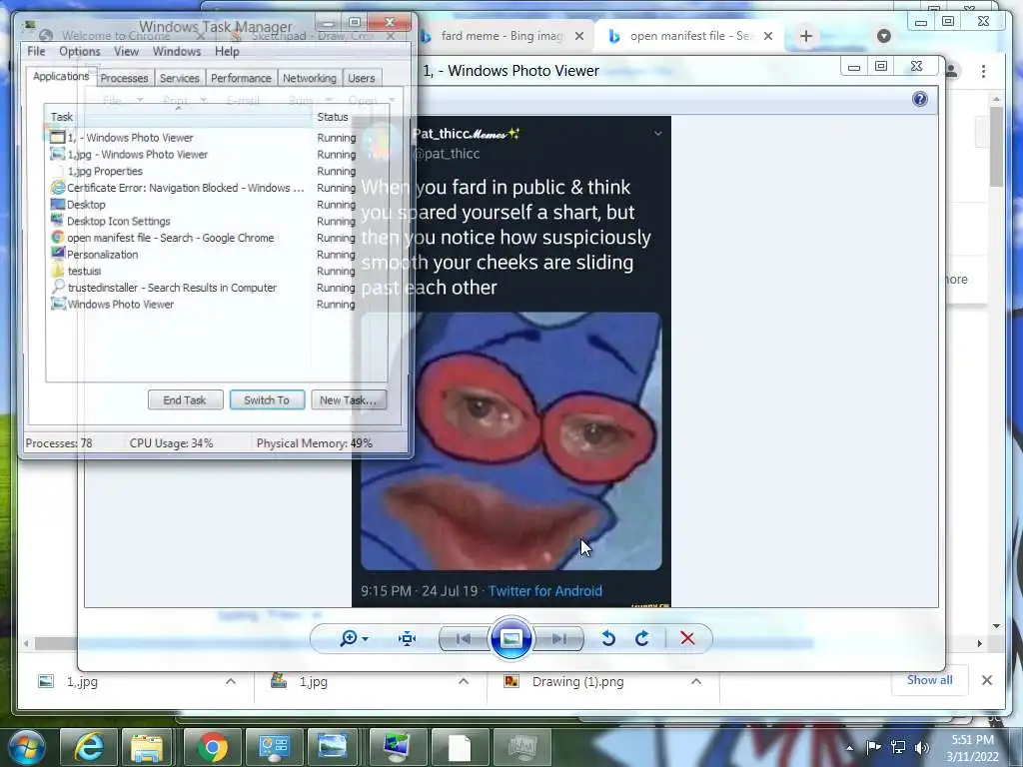The width and height of the screenshot is (1023, 767).
Task: Click the Actual Size fit icon
Action: coord(408,638)
